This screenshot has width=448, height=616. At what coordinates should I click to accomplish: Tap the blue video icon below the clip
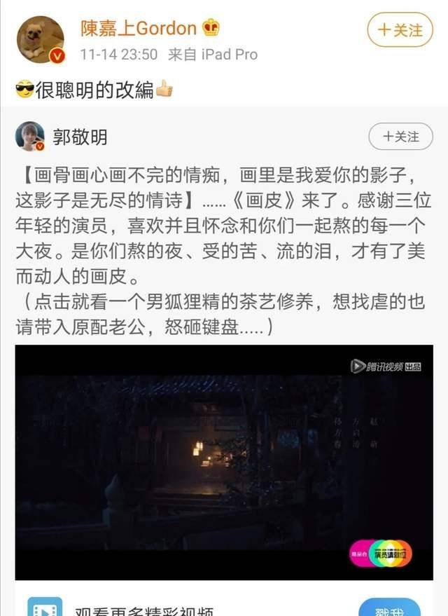[45, 607]
